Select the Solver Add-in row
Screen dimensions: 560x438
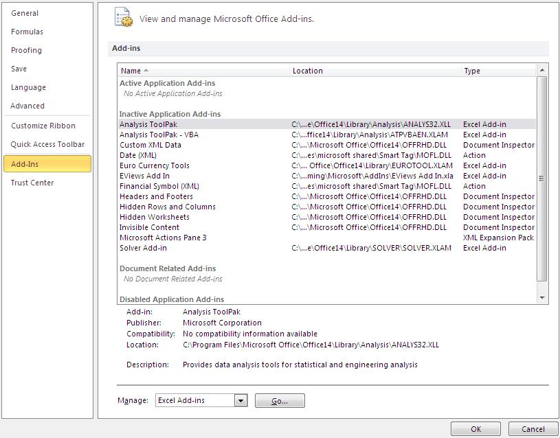327,248
